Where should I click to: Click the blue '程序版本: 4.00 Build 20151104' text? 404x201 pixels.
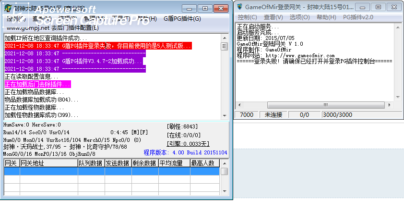[x=186, y=152]
